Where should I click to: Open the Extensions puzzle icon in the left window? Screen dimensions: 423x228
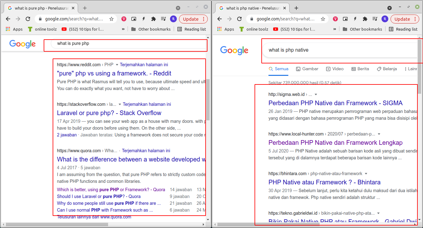pyautogui.click(x=154, y=19)
